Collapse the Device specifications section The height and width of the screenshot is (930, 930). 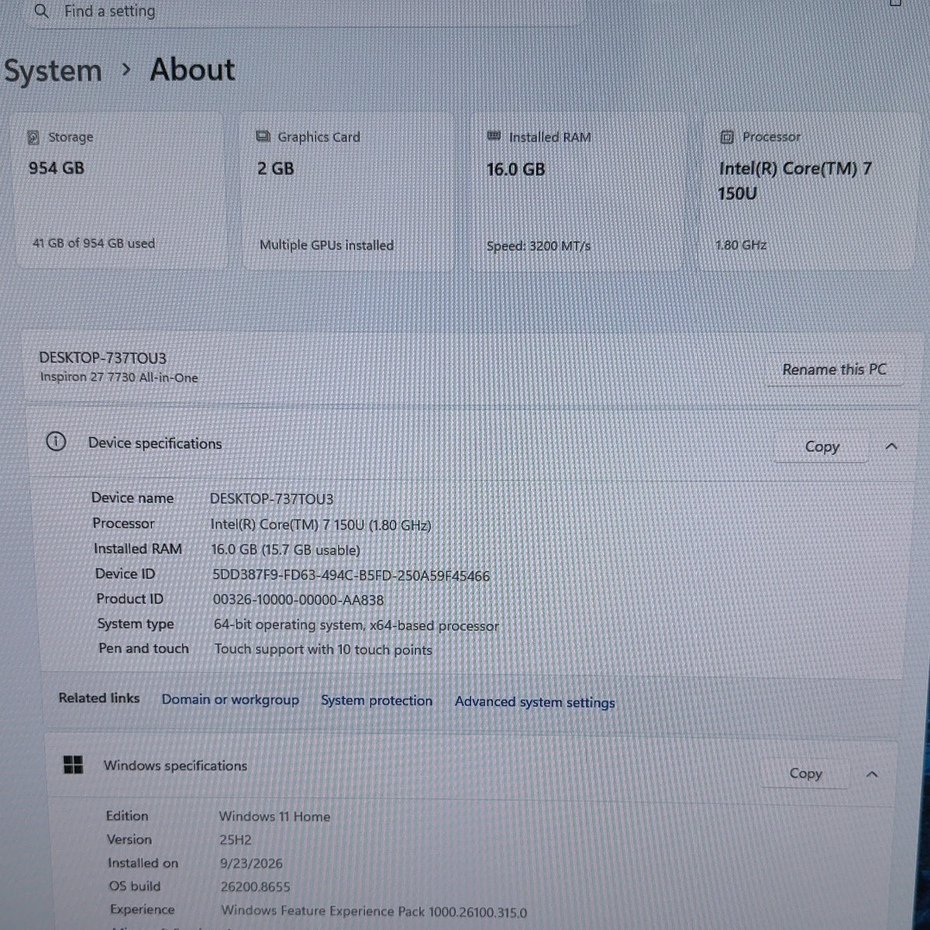pyautogui.click(x=891, y=446)
